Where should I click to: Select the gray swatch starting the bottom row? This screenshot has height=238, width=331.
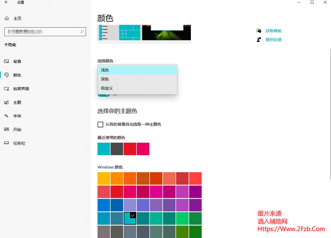click(x=104, y=232)
